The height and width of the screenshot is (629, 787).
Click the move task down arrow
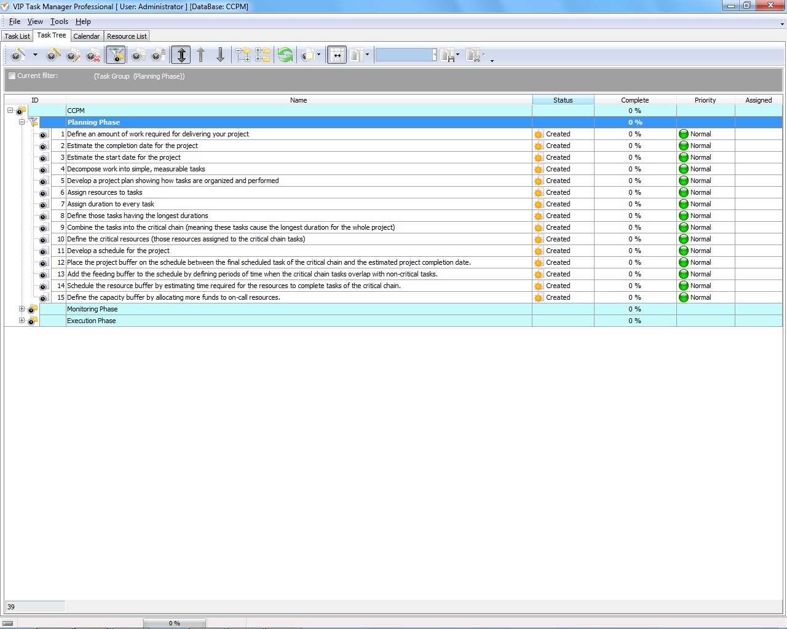pos(220,56)
